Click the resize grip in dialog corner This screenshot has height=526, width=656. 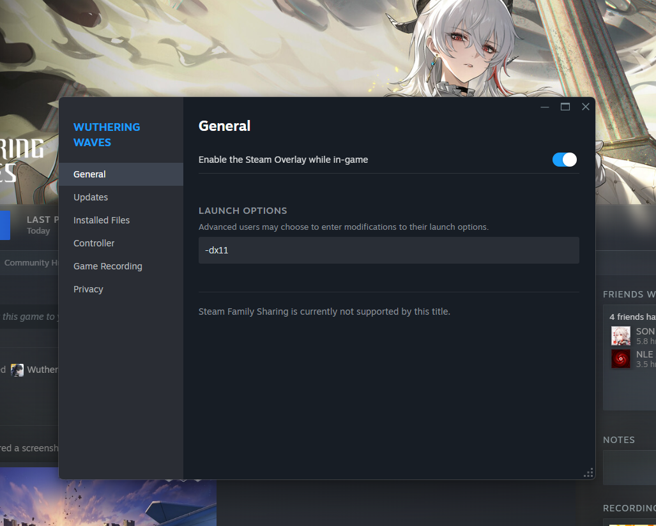(589, 473)
